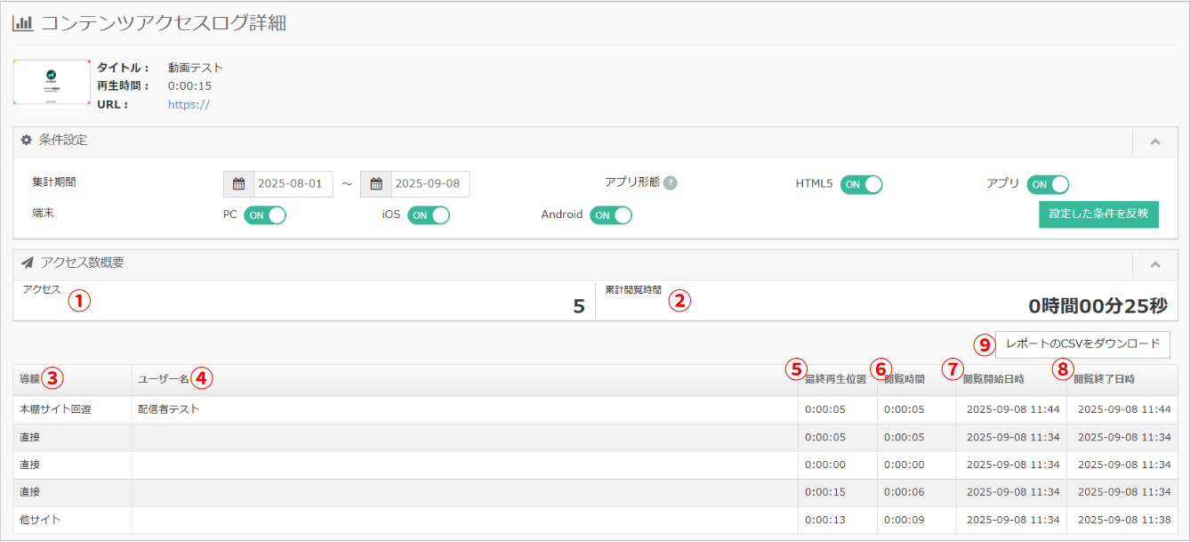
Task: Collapse the アクセス数概要 panel
Action: (1154, 264)
